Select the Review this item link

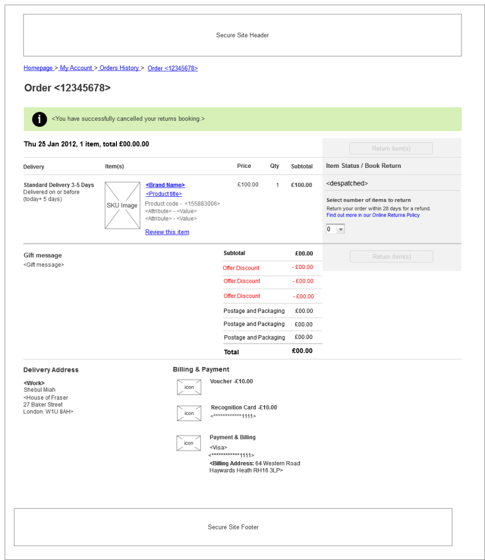tap(167, 231)
